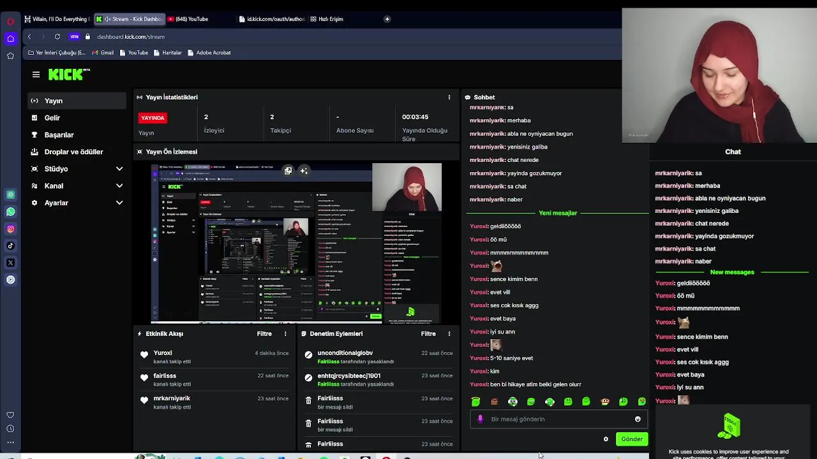817x459 pixels.
Task: Select Gelir in the sidebar
Action: 77,118
